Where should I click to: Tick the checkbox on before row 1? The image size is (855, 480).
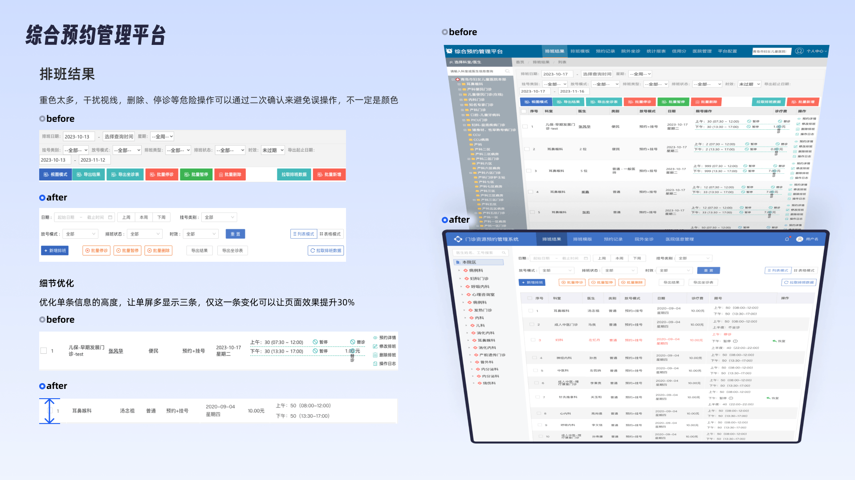44,351
